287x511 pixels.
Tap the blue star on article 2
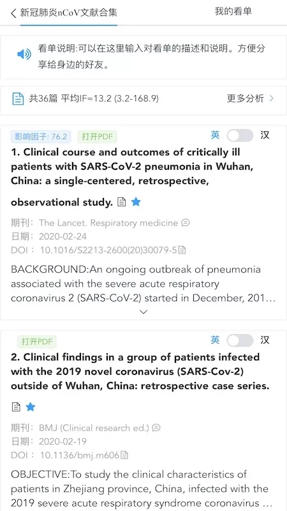(31, 407)
